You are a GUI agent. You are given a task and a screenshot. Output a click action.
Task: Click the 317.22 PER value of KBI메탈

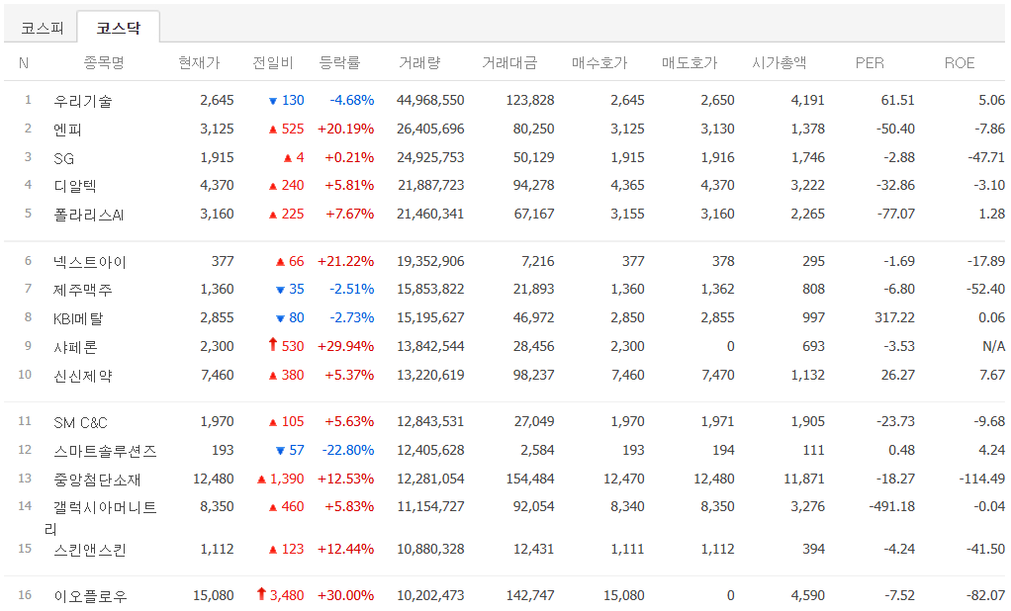coord(895,317)
